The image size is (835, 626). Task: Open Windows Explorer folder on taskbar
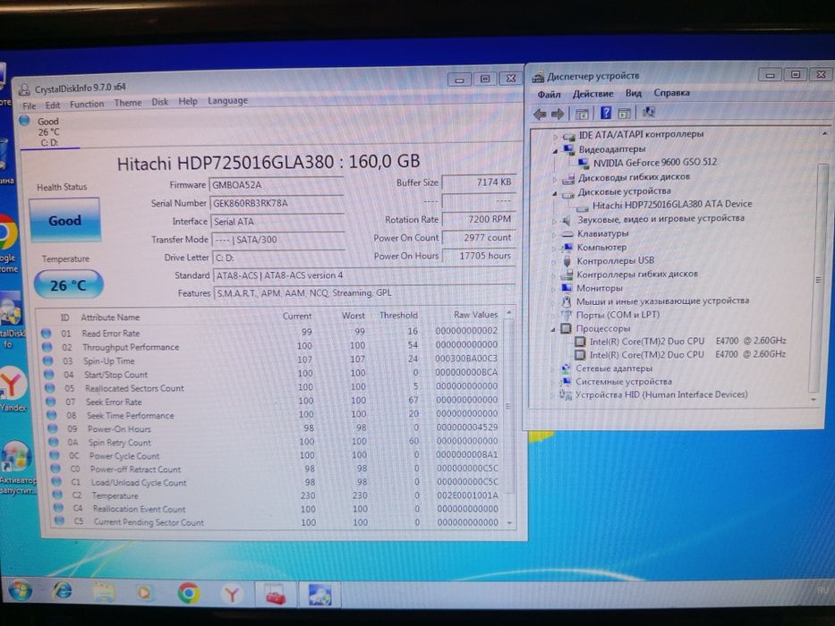click(105, 592)
